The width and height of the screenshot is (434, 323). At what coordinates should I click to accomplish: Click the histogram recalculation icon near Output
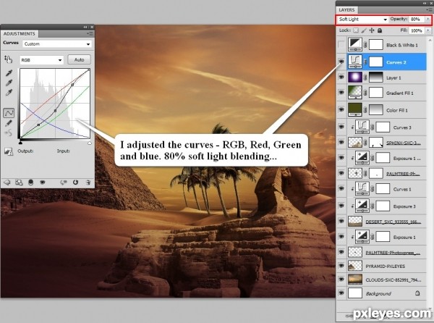9,151
